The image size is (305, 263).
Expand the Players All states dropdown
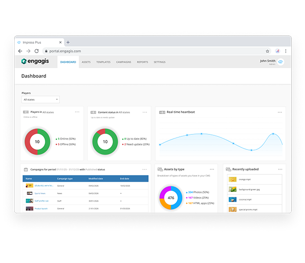click(x=41, y=99)
